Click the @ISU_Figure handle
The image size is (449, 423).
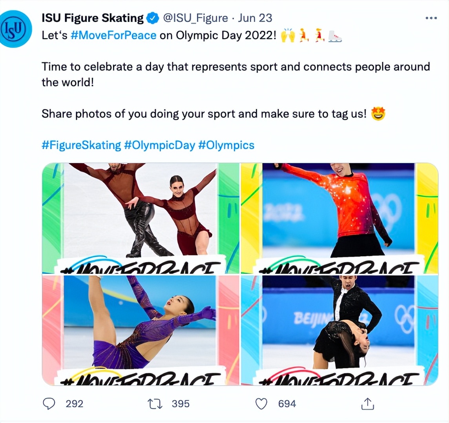195,18
